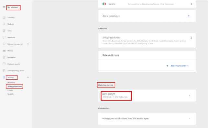Click the Settings gear icon
209x128 pixels.
pos(4,77)
